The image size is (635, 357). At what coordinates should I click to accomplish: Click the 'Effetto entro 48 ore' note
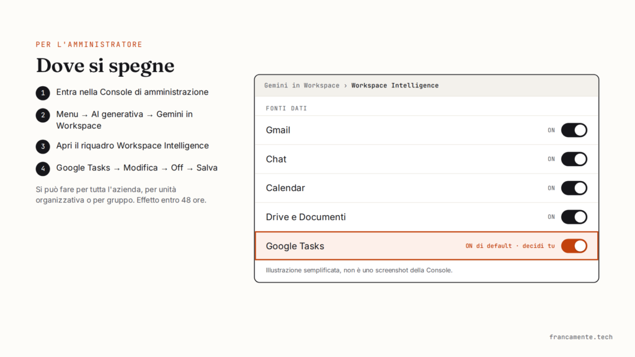tap(171, 200)
